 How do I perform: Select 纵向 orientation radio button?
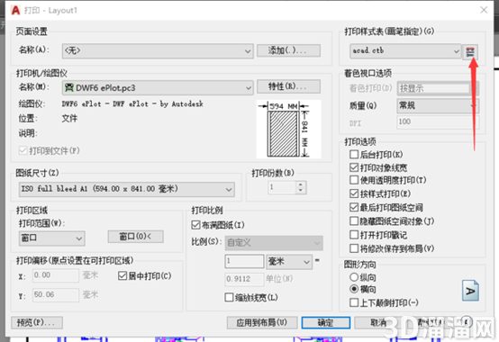point(354,277)
